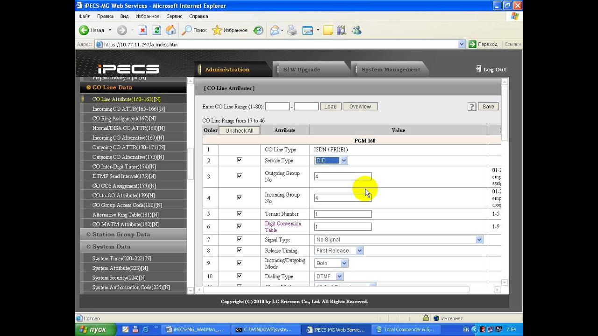
Task: Open the Dialing Type DTMF dropdown
Action: click(329, 276)
